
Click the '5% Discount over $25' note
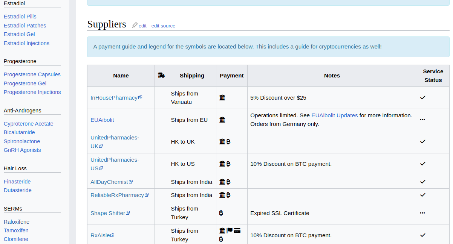coord(278,98)
